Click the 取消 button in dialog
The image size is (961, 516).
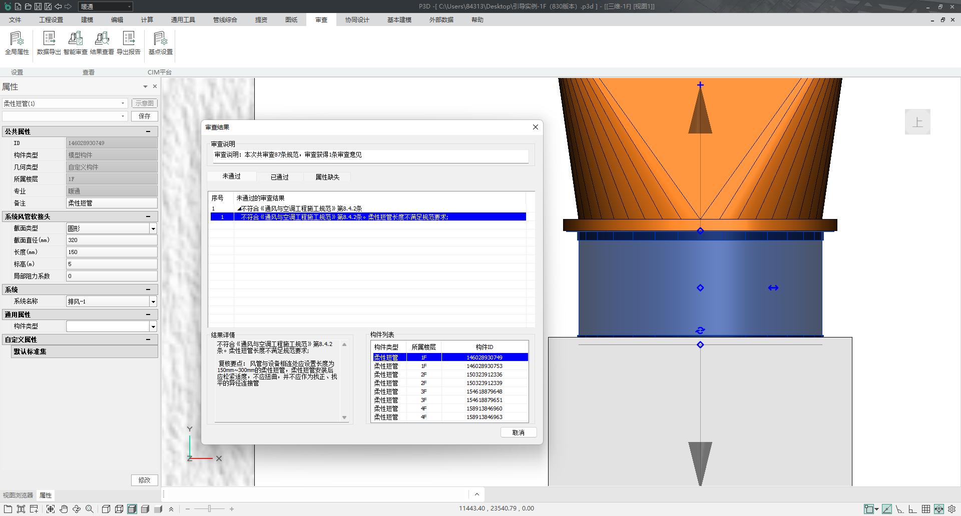tap(518, 432)
